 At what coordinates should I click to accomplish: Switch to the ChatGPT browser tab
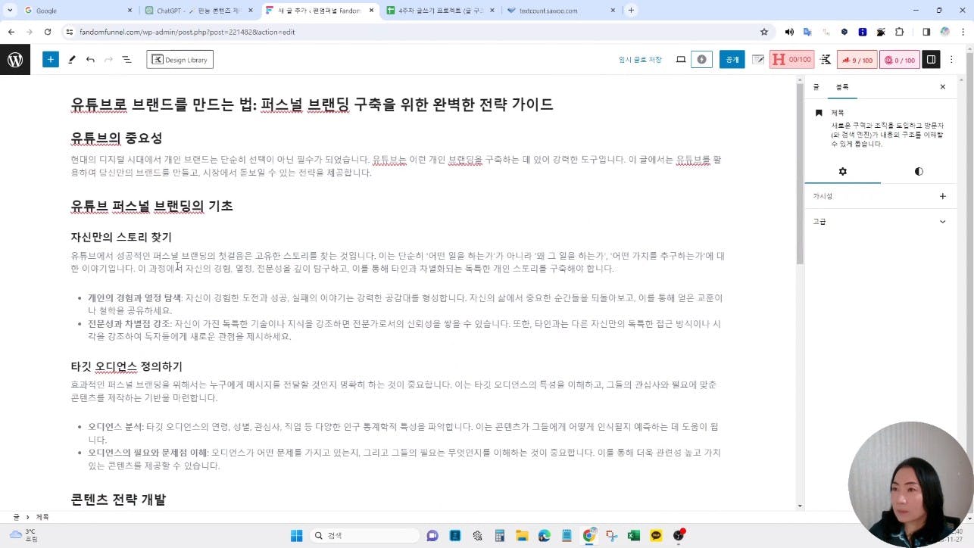click(x=200, y=11)
